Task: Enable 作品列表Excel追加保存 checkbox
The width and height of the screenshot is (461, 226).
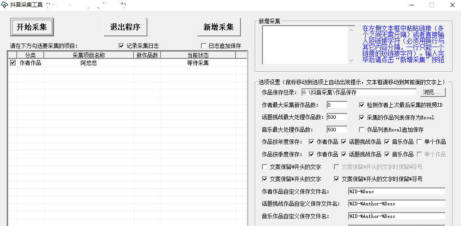Action: click(x=362, y=130)
